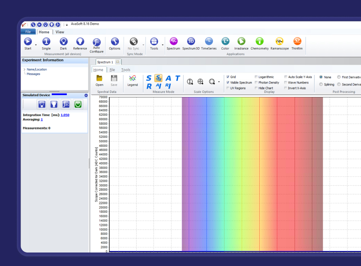The width and height of the screenshot is (361, 266).
Task: Click the Integration Time 1.050 link
Action: (65, 115)
